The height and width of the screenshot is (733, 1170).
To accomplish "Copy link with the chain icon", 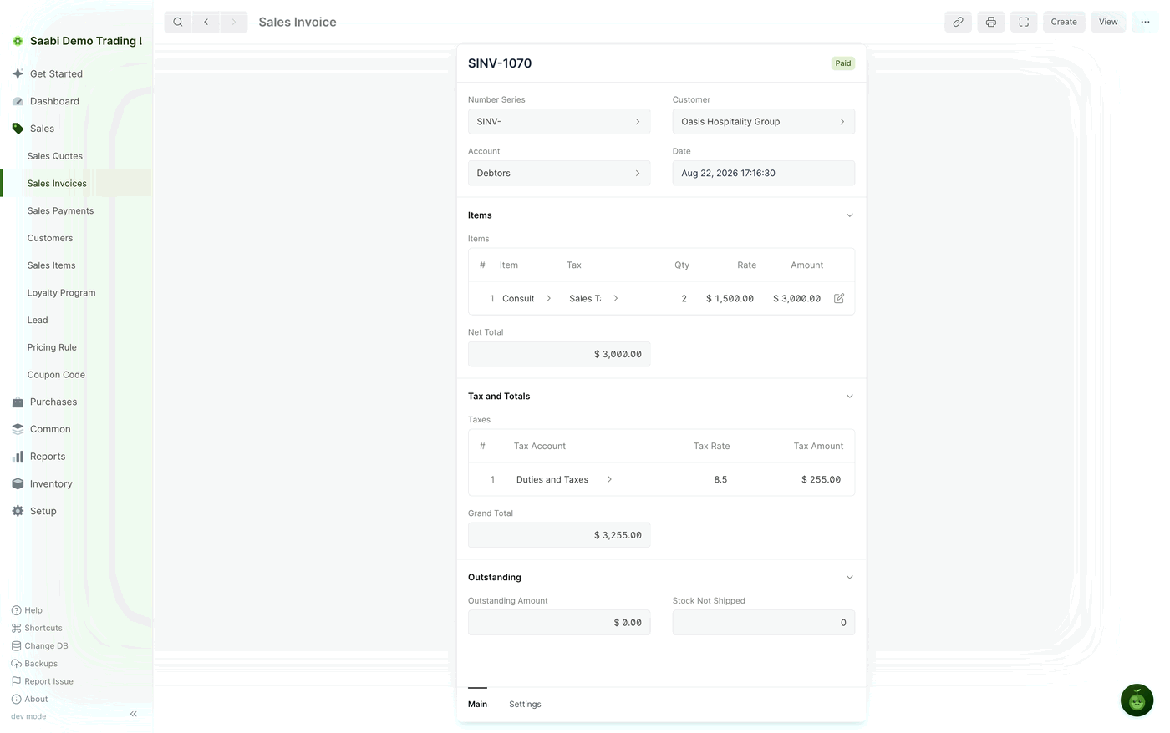I will coord(958,22).
